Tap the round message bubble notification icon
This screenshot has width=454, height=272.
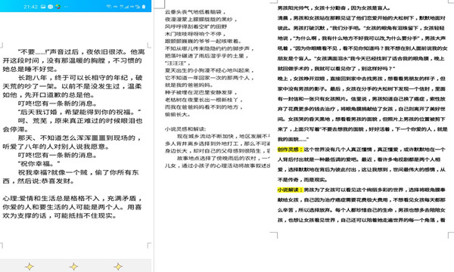click(51, 7)
